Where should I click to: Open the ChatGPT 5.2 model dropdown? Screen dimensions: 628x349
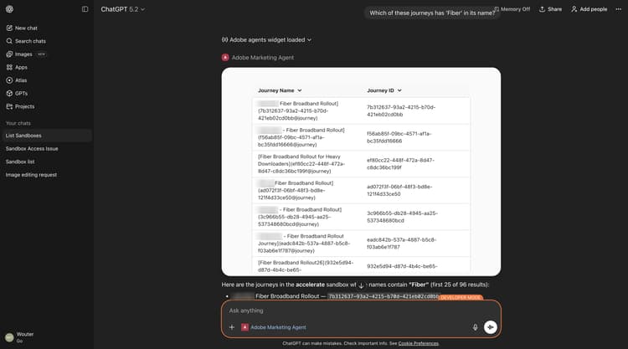(x=122, y=9)
